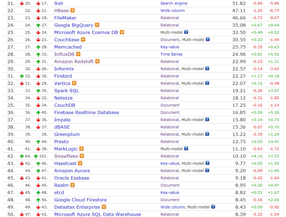Click the plus icon beside Realm
286x217 pixels.
(x=73, y=185)
